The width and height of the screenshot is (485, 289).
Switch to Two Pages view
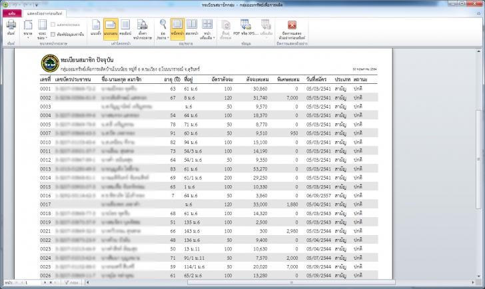[x=192, y=29]
